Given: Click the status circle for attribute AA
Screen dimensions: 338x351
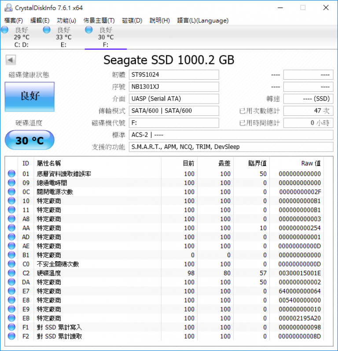Looking at the screenshot, I should (11, 228).
